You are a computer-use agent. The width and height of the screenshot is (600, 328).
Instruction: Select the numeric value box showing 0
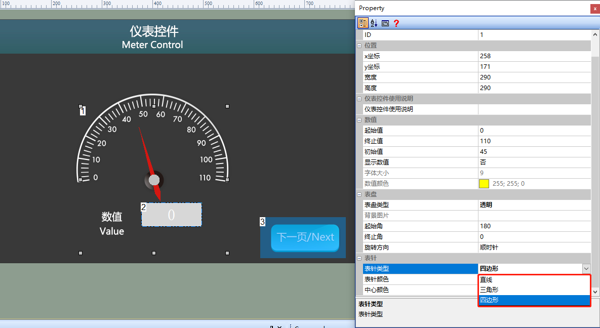click(172, 215)
